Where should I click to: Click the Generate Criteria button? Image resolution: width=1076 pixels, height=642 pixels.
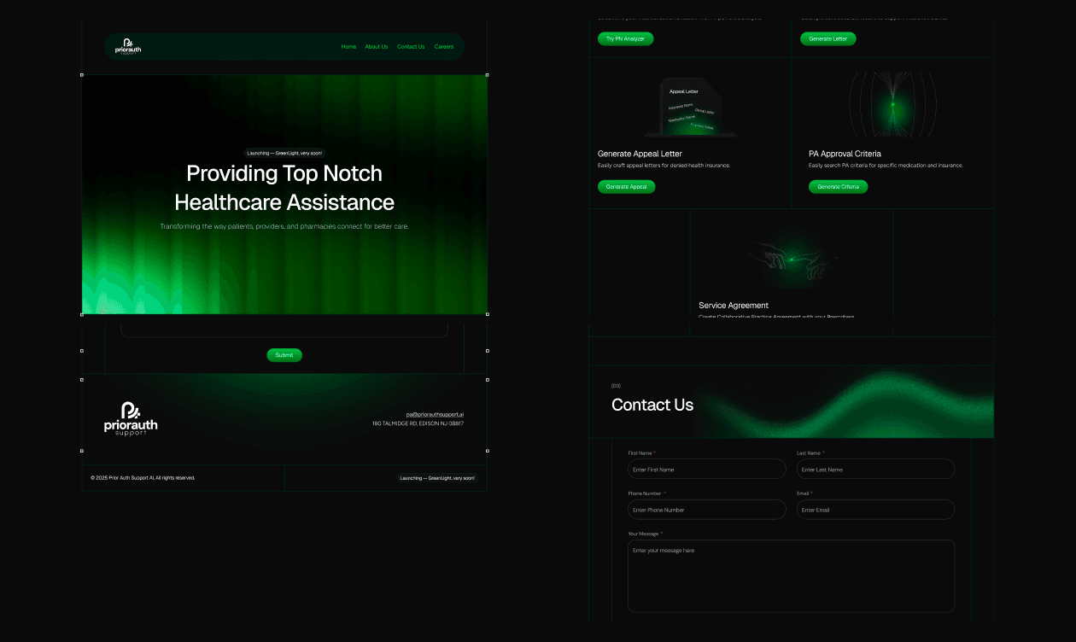click(x=839, y=186)
